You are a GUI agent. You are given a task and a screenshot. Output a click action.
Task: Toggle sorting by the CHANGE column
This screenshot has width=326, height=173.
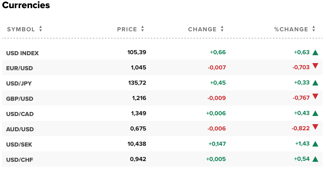(222, 29)
